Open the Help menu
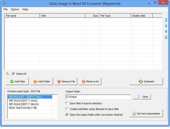The image size is (170, 129). pos(25,9)
